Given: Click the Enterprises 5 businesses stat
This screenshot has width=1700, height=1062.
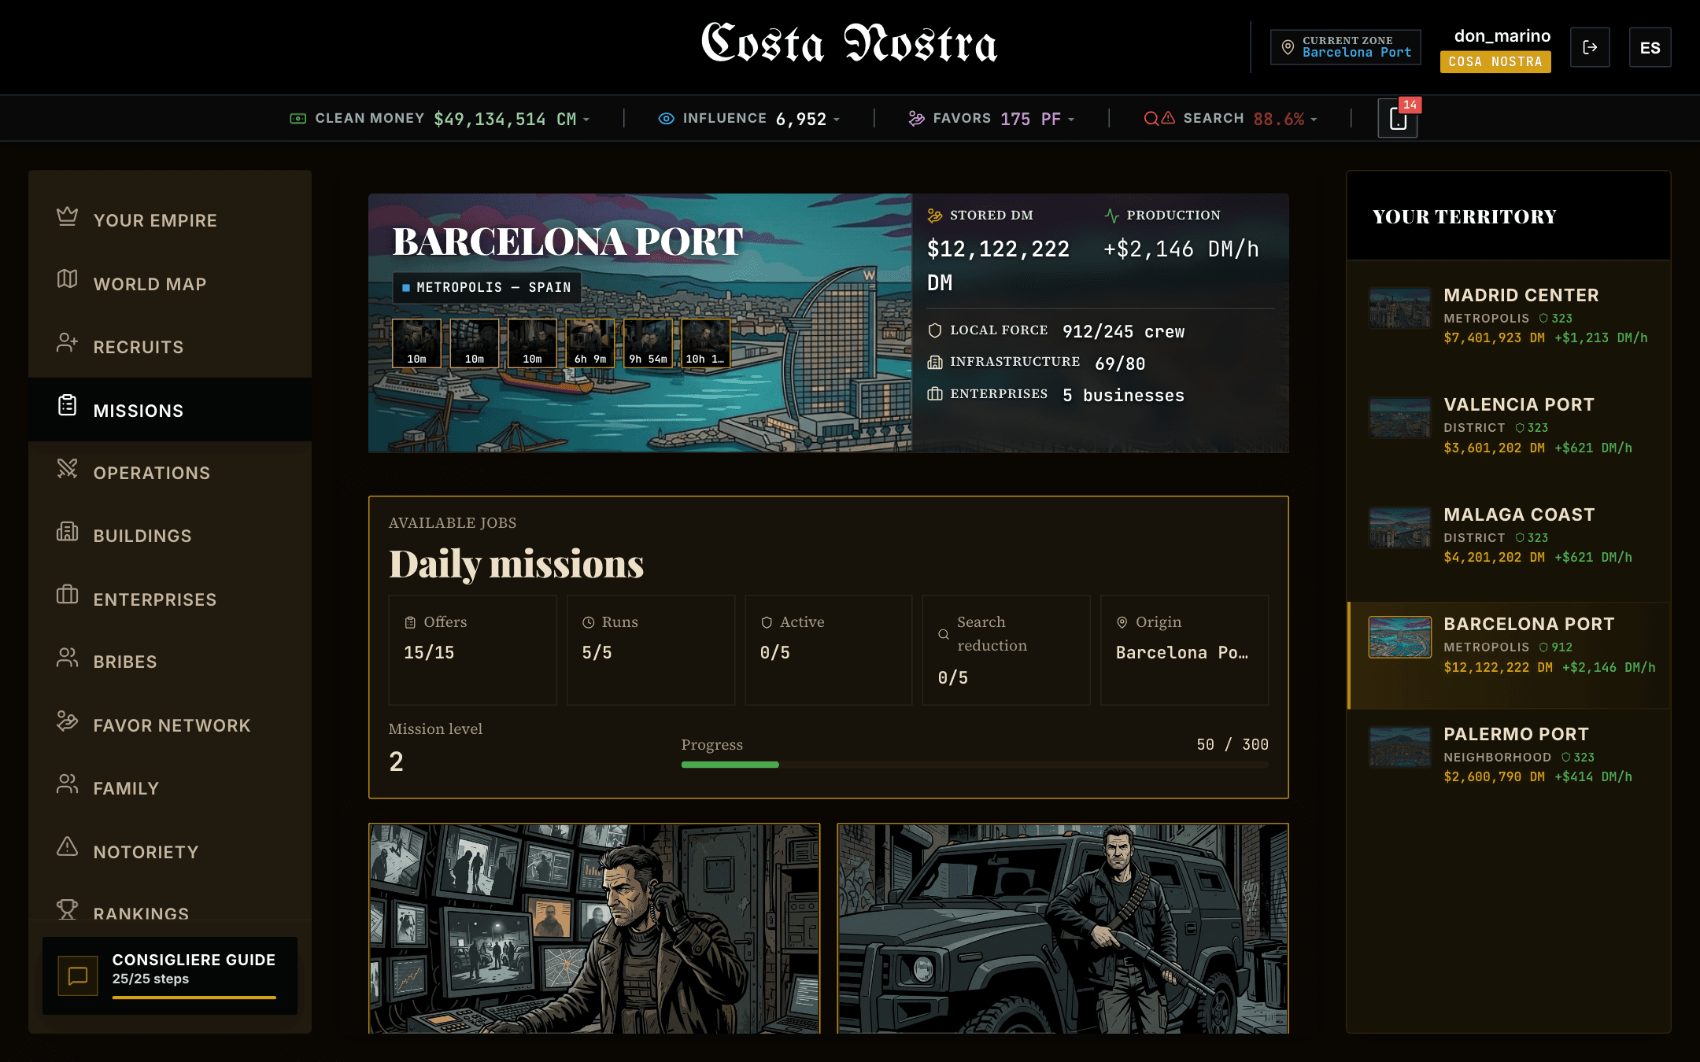Looking at the screenshot, I should point(1056,395).
